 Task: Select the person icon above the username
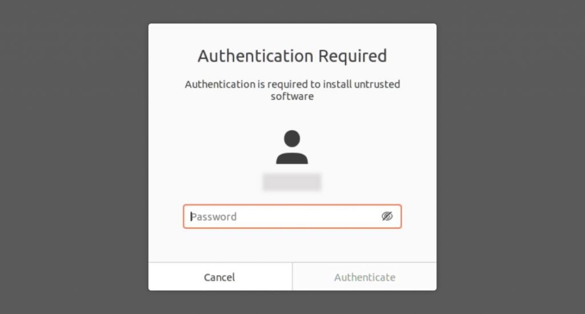[x=292, y=147]
